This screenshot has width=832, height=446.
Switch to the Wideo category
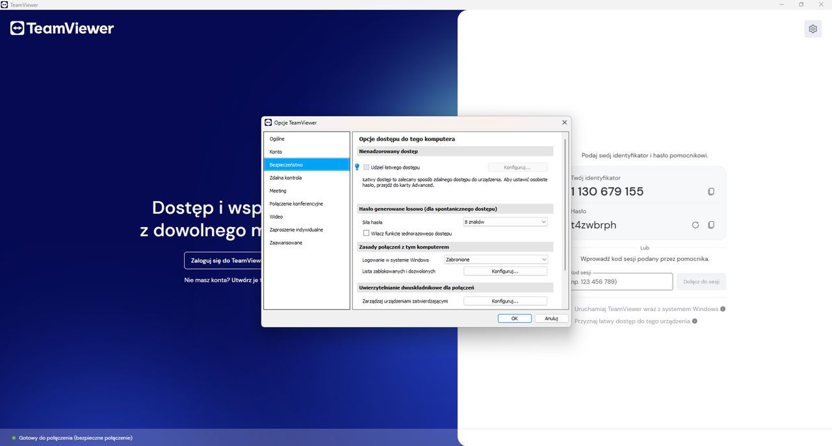(x=307, y=217)
